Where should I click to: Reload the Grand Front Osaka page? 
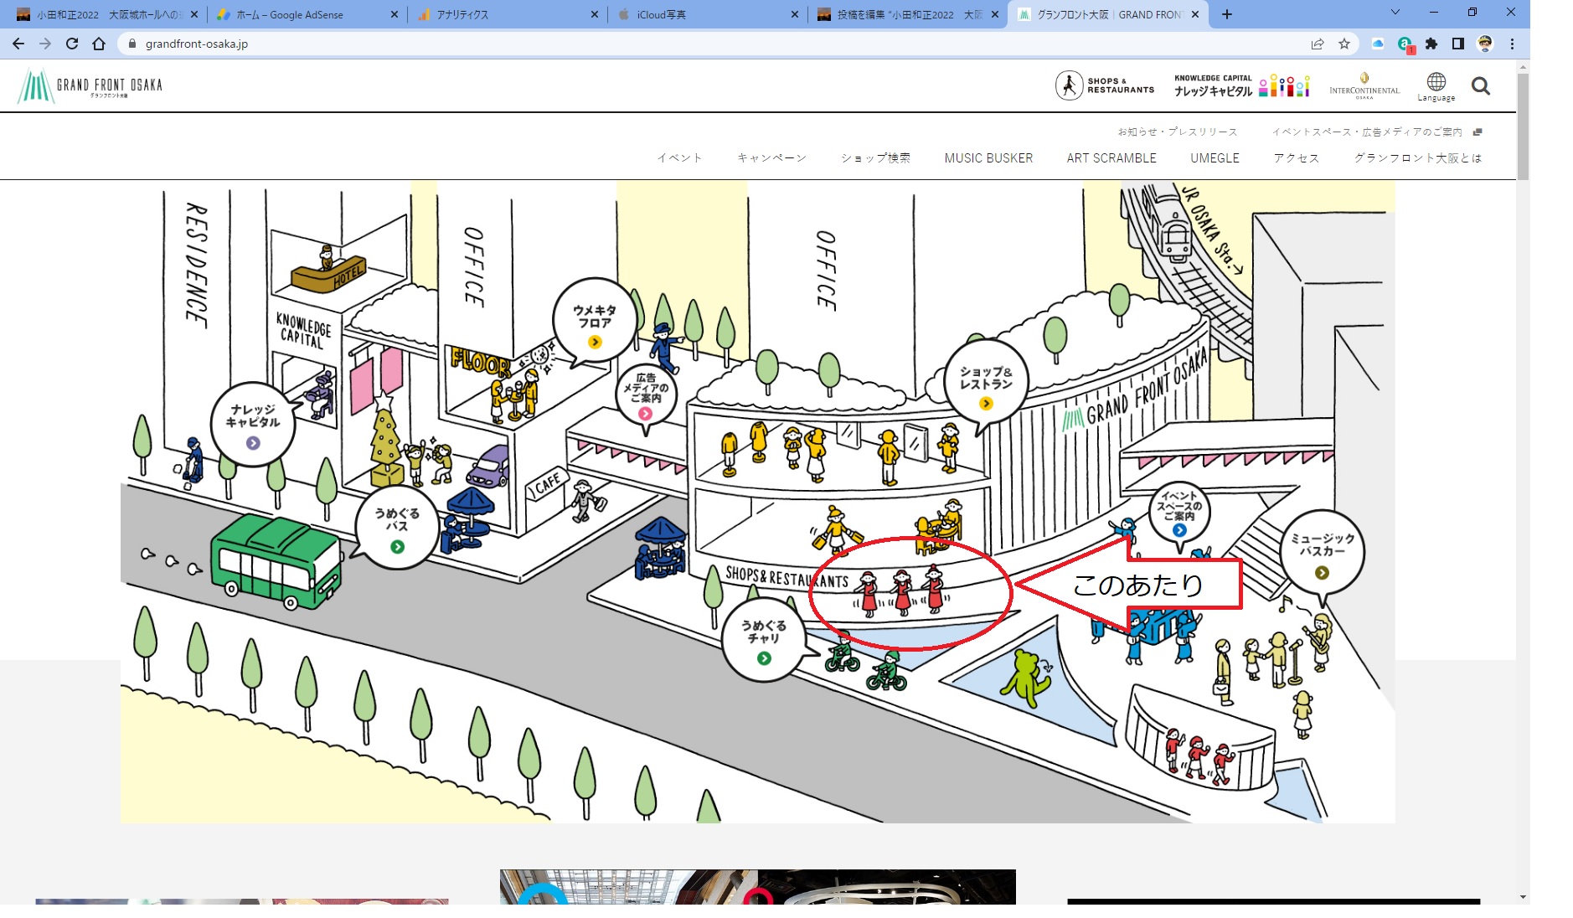[x=72, y=44]
